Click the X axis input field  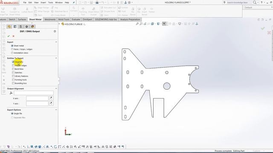tap(37, 98)
